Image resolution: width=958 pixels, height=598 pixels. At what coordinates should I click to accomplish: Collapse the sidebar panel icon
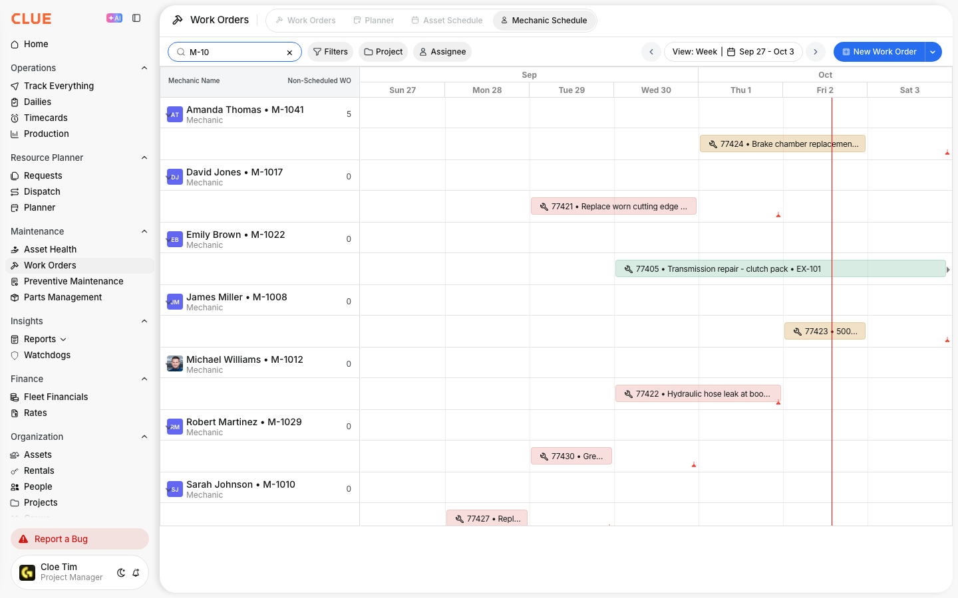coord(136,18)
